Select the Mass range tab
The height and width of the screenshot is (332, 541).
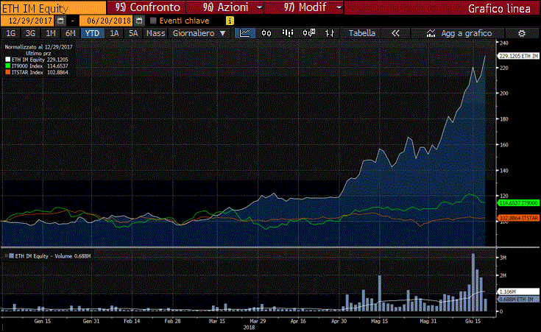click(x=155, y=33)
